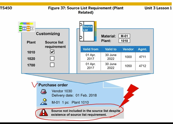Viewport: 173px width, 124px height.
Task: Click the vendor top hat icon
Action: (x=44, y=91)
